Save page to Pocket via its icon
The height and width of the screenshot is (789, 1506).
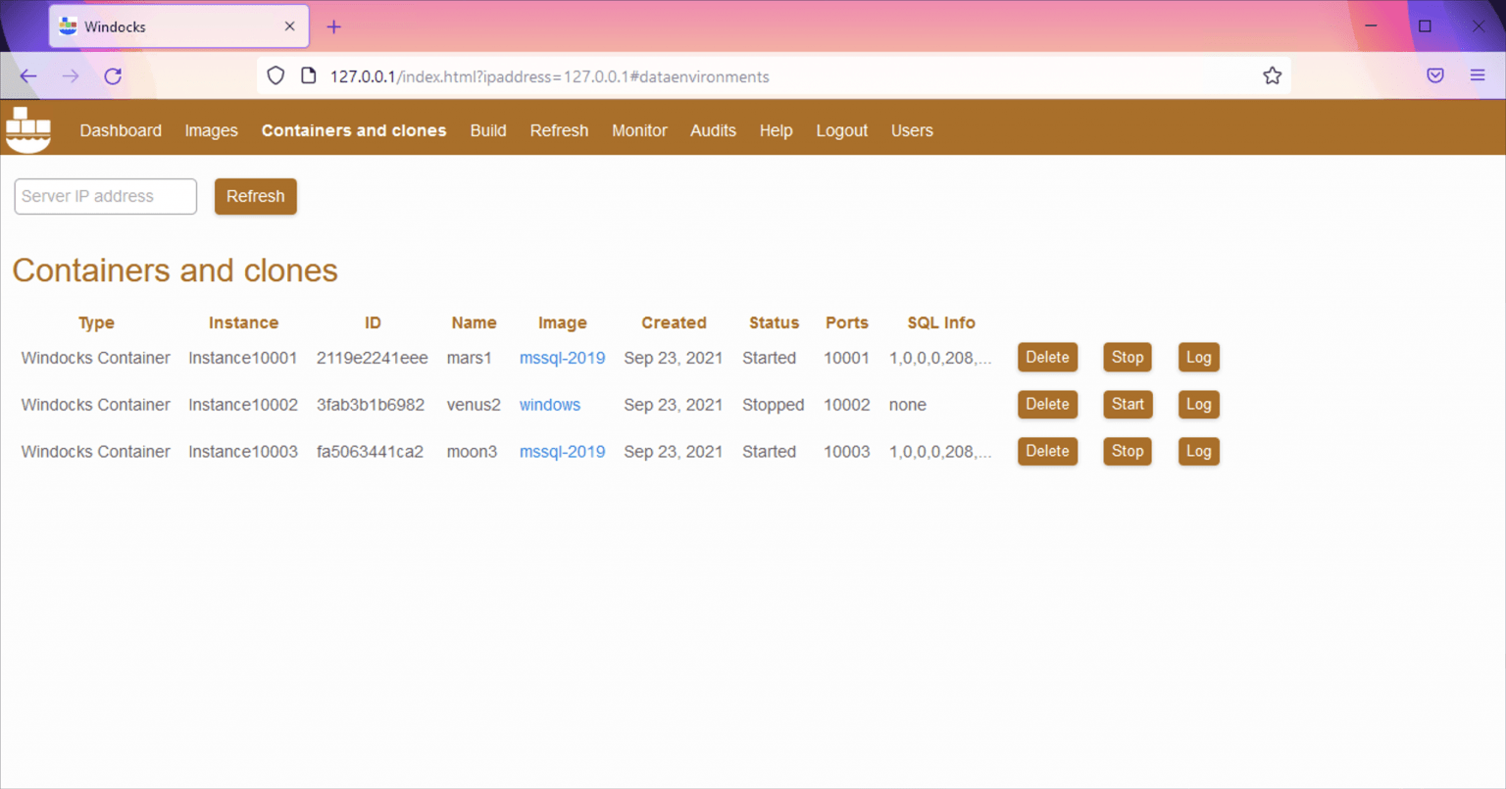(1434, 75)
